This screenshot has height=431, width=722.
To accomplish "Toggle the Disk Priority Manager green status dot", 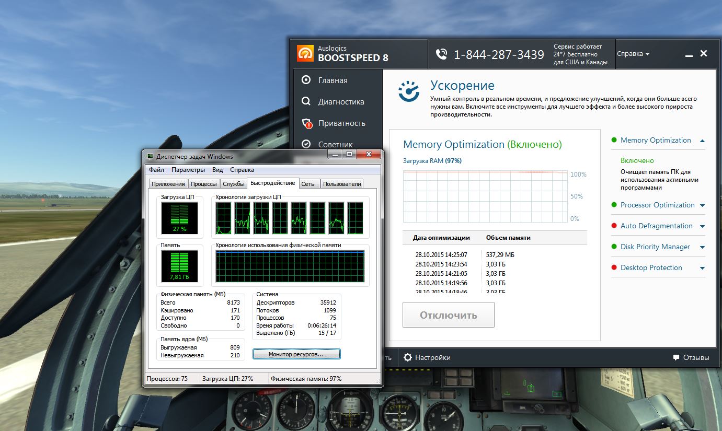I will point(614,247).
